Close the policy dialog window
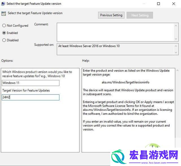Viewport: 181px width, 166px height. (174, 4)
